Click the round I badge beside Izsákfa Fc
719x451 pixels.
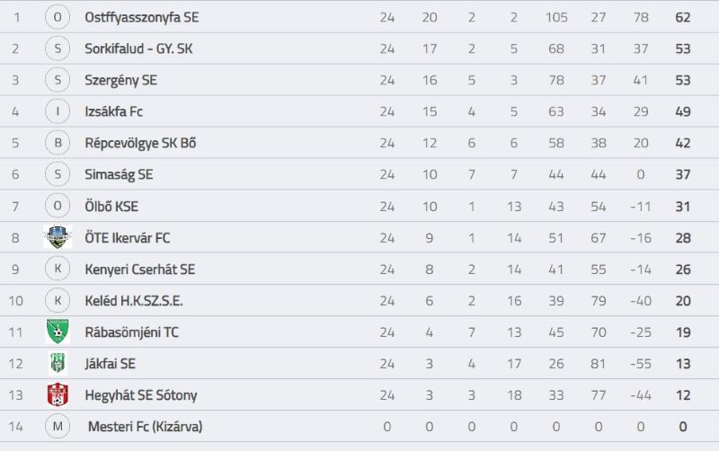click(x=58, y=111)
